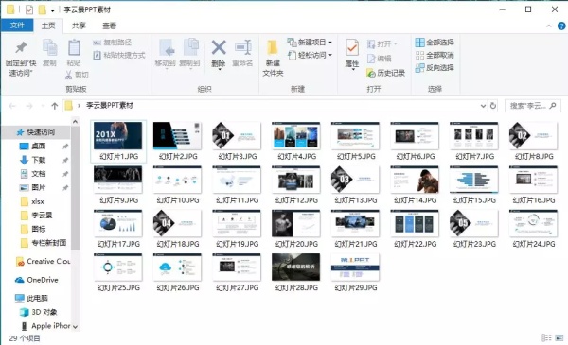Viewport: 568px width, 345px height.
Task: Click file name 幻灯片11.JPG
Action: 238,200
